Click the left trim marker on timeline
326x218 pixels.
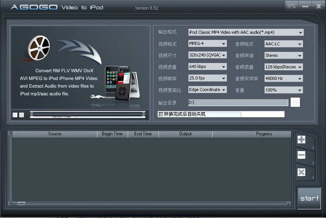tap(32, 114)
